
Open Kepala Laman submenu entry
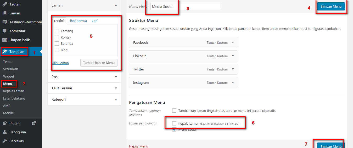(14, 91)
